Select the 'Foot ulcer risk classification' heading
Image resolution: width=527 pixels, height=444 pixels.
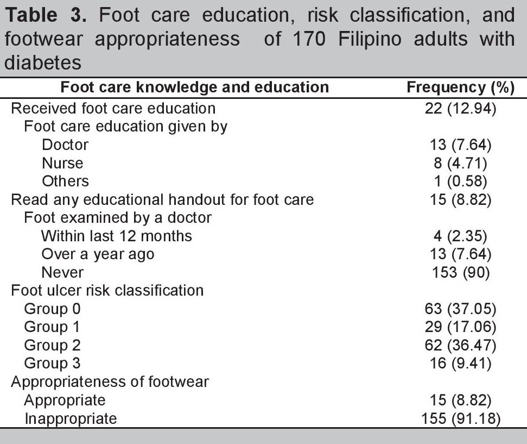pyautogui.click(x=107, y=290)
